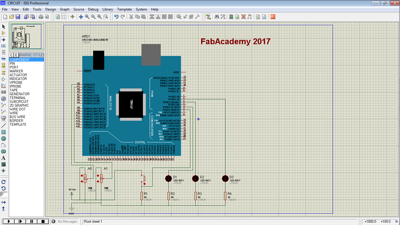
Task: Flip vertically with Y-mirror icon
Action: [x=4, y=209]
